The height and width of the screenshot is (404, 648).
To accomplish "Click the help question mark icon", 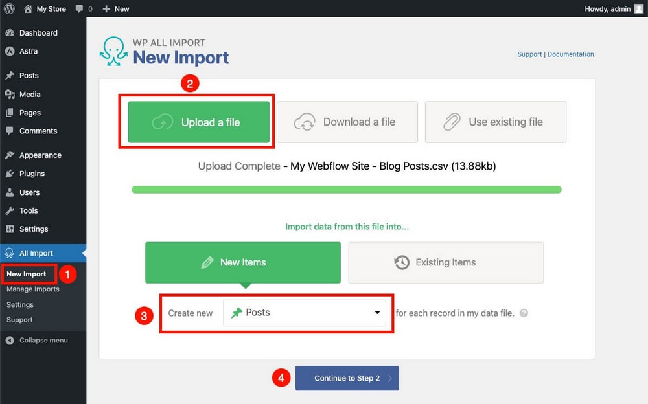I will (x=524, y=313).
